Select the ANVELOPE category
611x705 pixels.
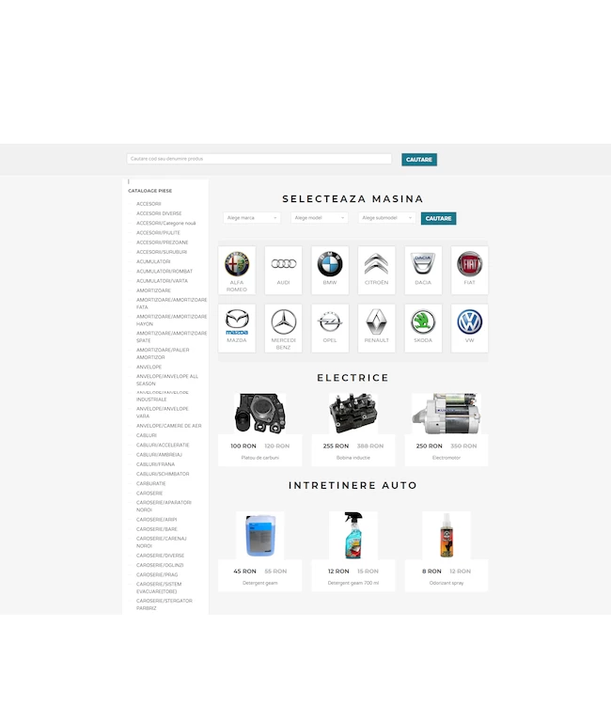pos(149,367)
